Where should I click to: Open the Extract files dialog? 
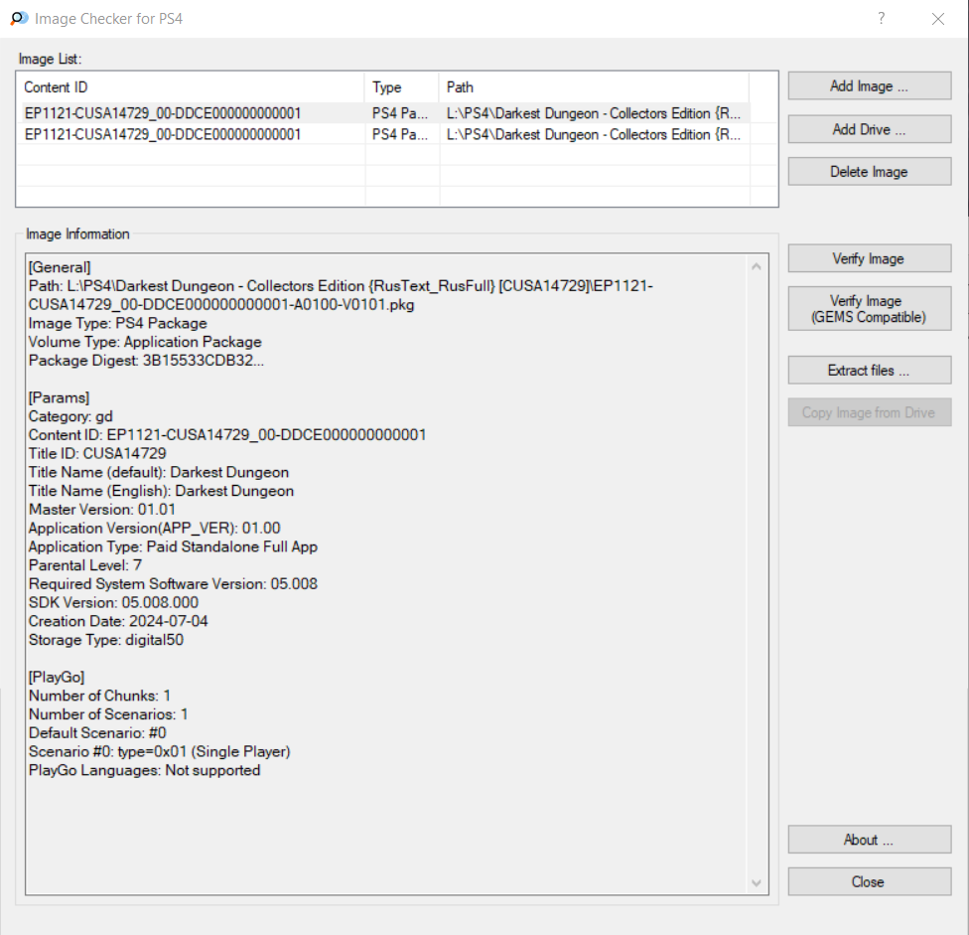[869, 370]
